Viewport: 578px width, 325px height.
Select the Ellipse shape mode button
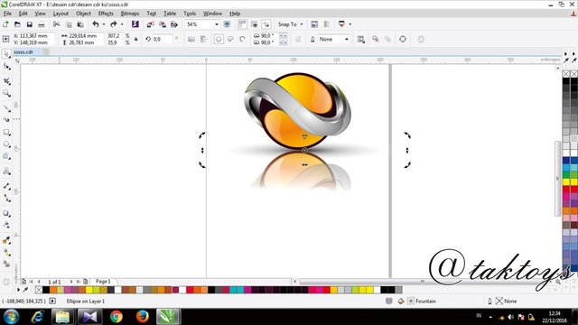219,39
